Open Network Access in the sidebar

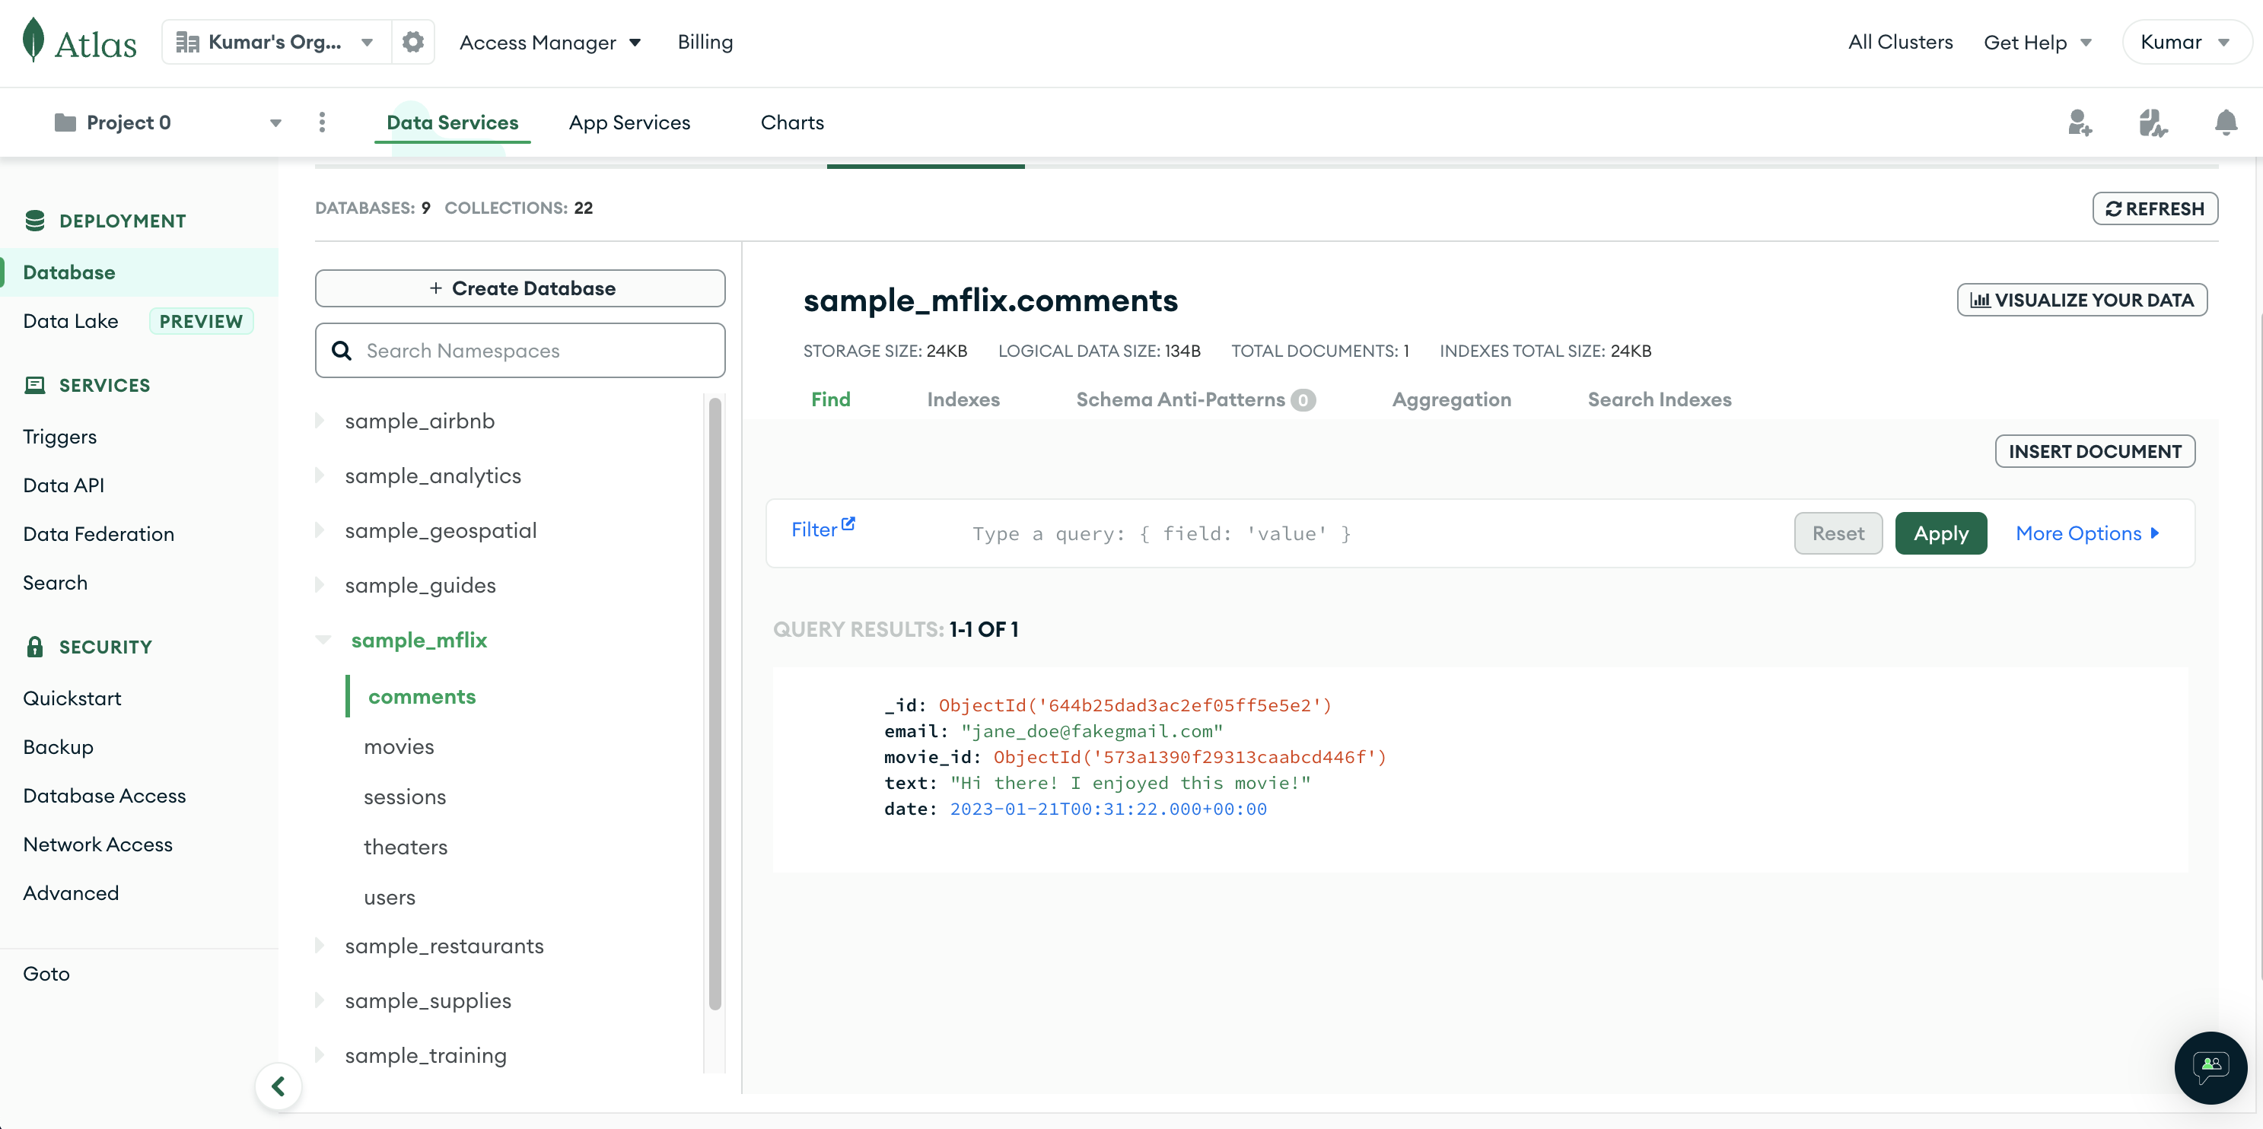(97, 844)
